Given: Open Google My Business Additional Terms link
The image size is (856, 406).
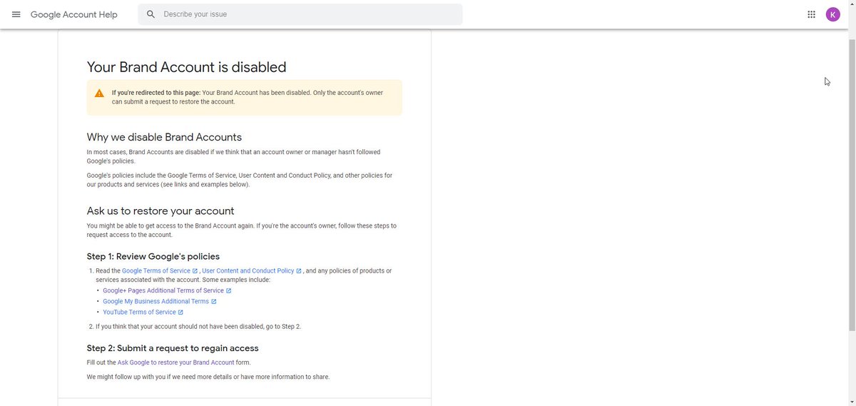Looking at the screenshot, I should pyautogui.click(x=156, y=302).
